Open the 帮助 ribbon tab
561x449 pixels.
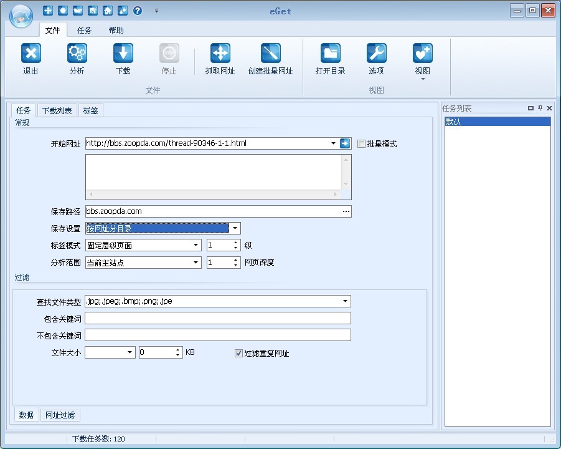pyautogui.click(x=116, y=30)
